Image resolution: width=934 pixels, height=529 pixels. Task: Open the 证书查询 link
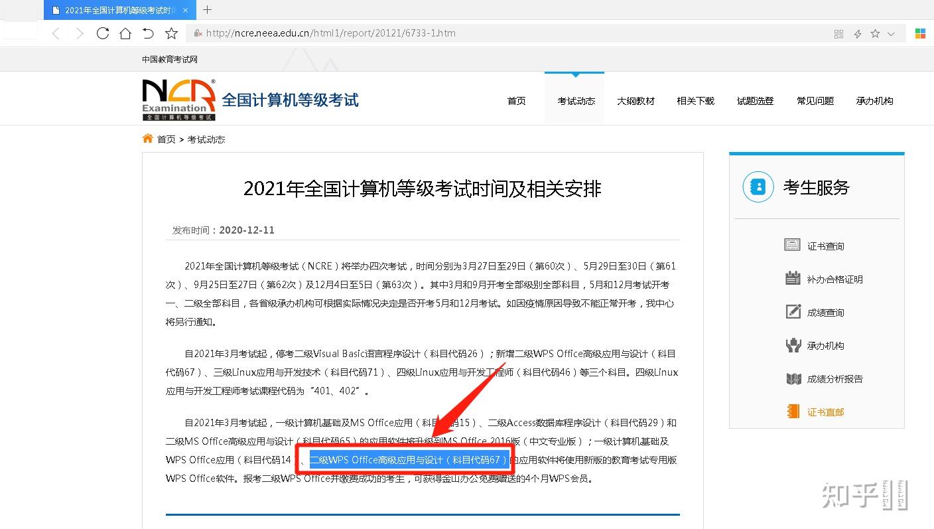click(826, 246)
